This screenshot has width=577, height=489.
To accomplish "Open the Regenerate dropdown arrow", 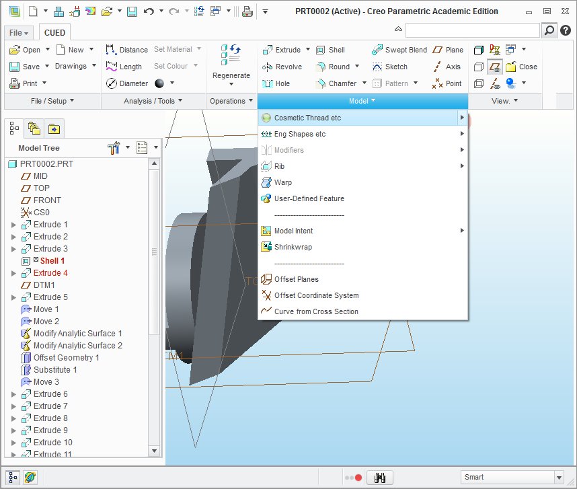I will point(231,84).
